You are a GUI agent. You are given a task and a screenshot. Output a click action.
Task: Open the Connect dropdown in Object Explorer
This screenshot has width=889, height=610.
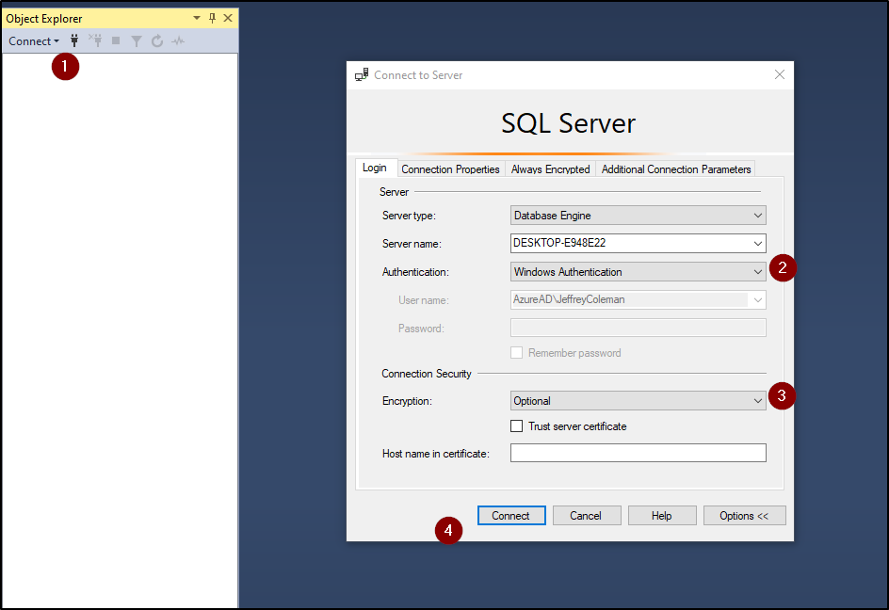pos(34,40)
